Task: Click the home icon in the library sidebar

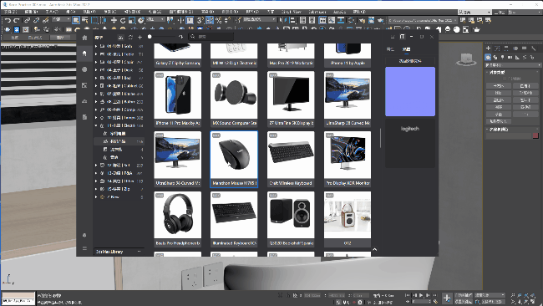Action: tap(84, 38)
